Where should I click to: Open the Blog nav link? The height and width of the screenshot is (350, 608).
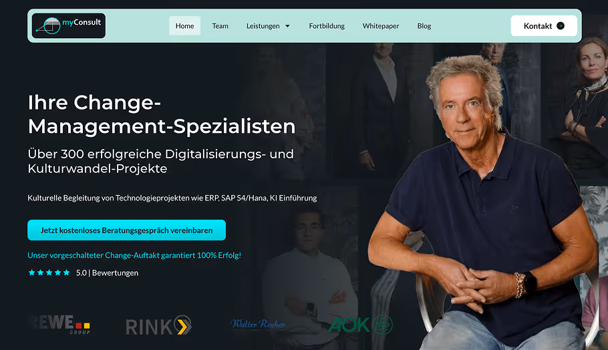424,26
